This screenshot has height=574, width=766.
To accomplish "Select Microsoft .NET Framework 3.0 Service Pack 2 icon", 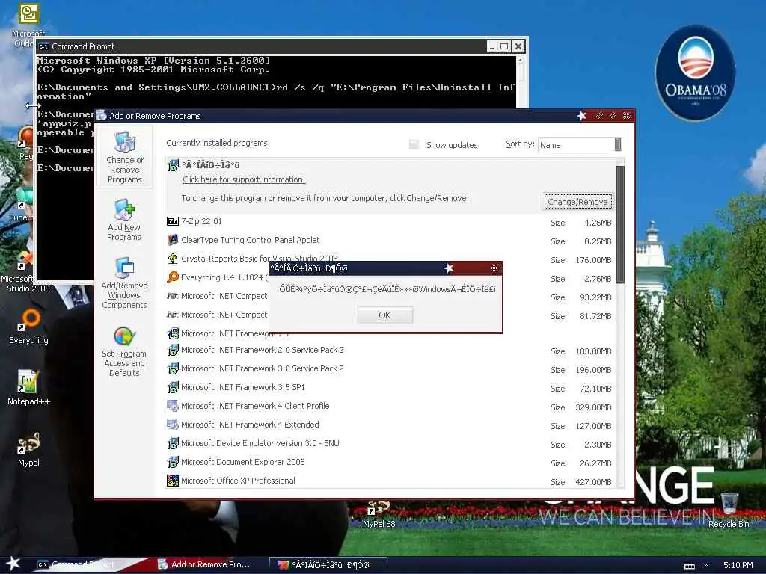I will (173, 368).
